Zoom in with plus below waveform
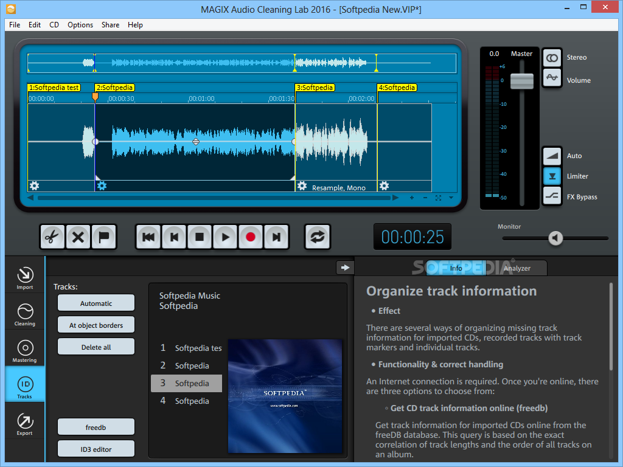Screen dimensions: 623x467 click(412, 198)
